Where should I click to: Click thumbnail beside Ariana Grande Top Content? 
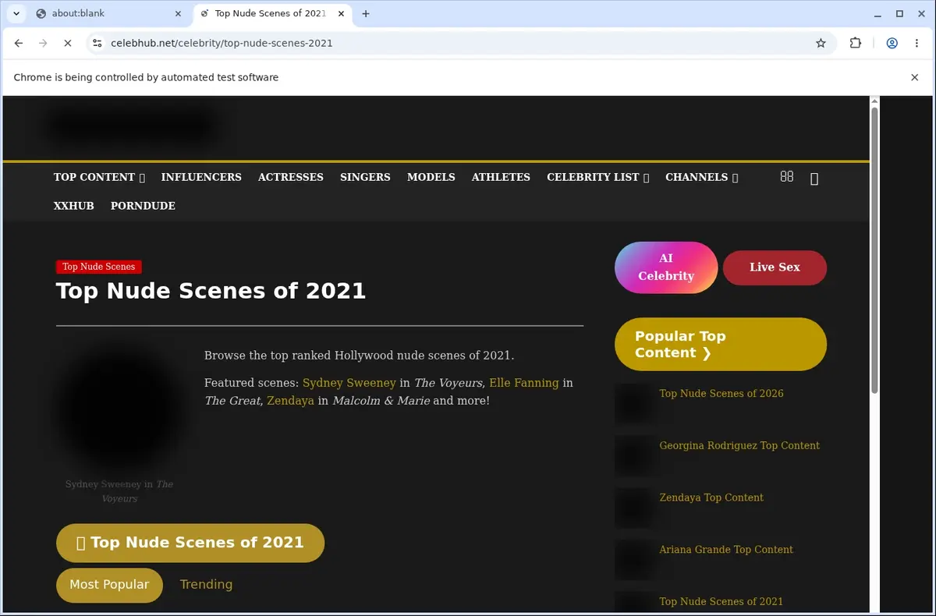[634, 560]
